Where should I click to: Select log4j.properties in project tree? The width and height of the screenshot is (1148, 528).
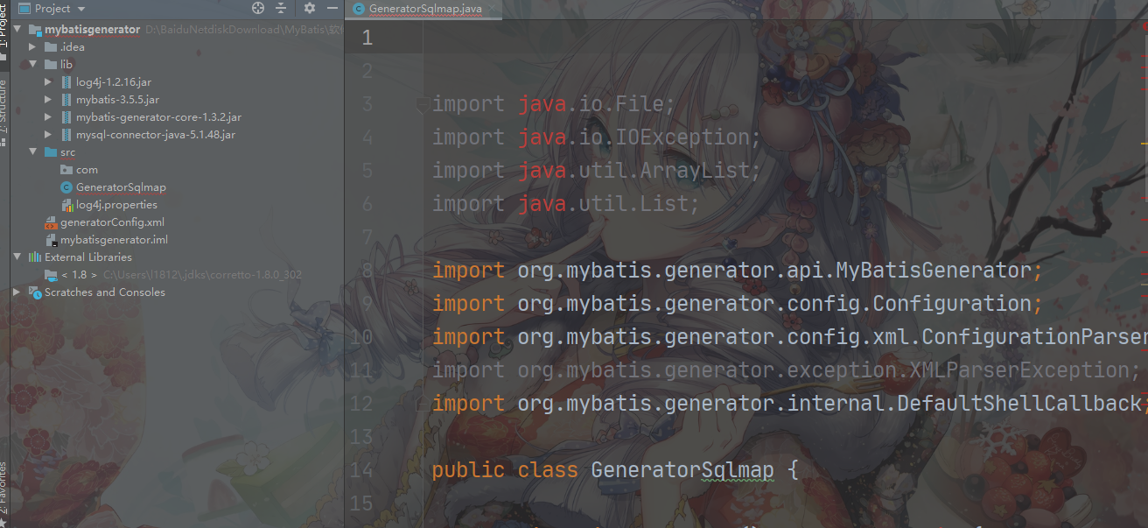pyautogui.click(x=116, y=205)
